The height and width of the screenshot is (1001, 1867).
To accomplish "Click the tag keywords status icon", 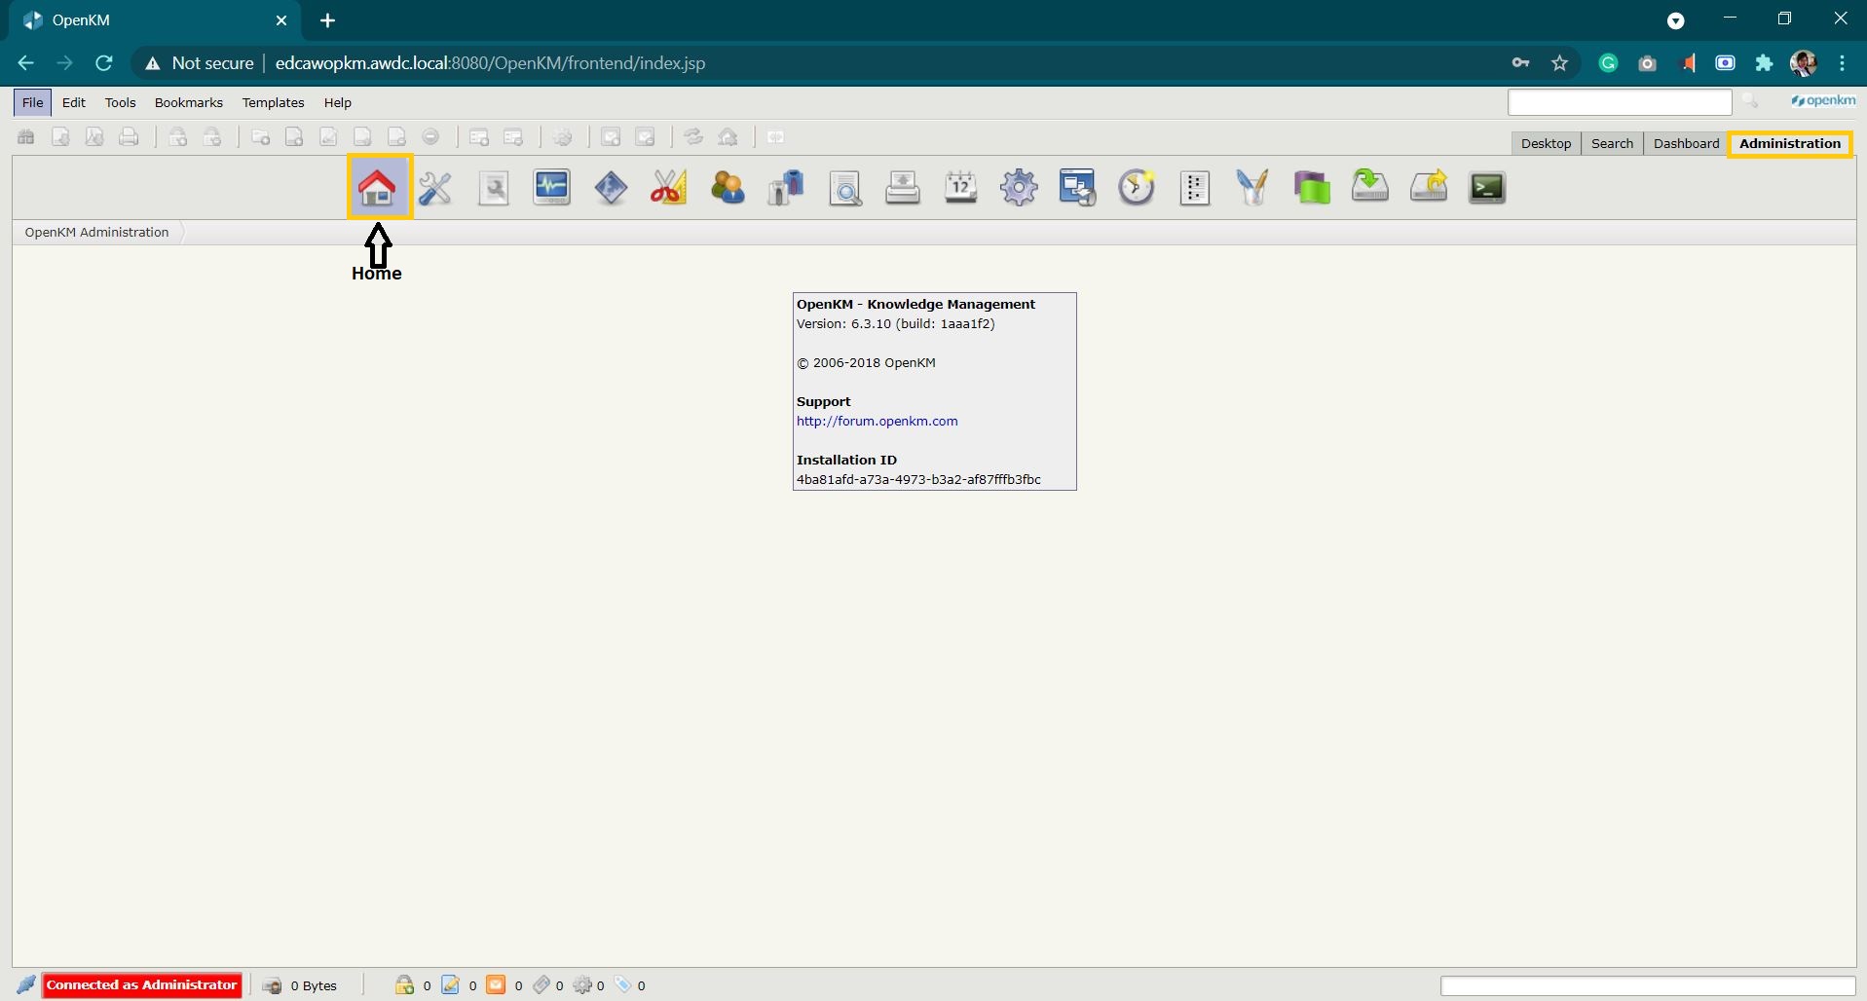I will 623,985.
